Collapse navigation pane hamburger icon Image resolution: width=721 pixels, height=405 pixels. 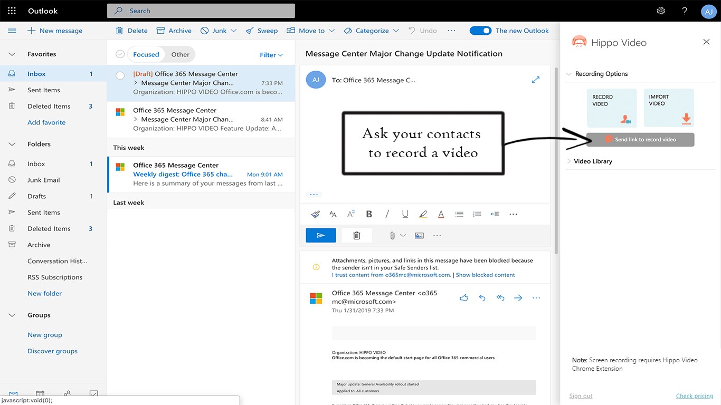point(12,31)
